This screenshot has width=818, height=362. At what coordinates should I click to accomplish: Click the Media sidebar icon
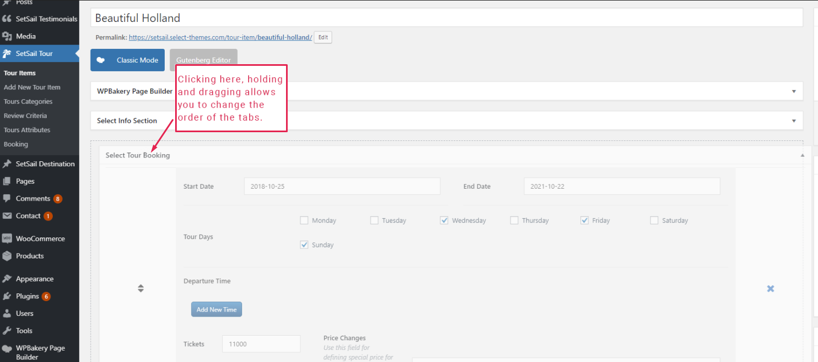(7, 36)
